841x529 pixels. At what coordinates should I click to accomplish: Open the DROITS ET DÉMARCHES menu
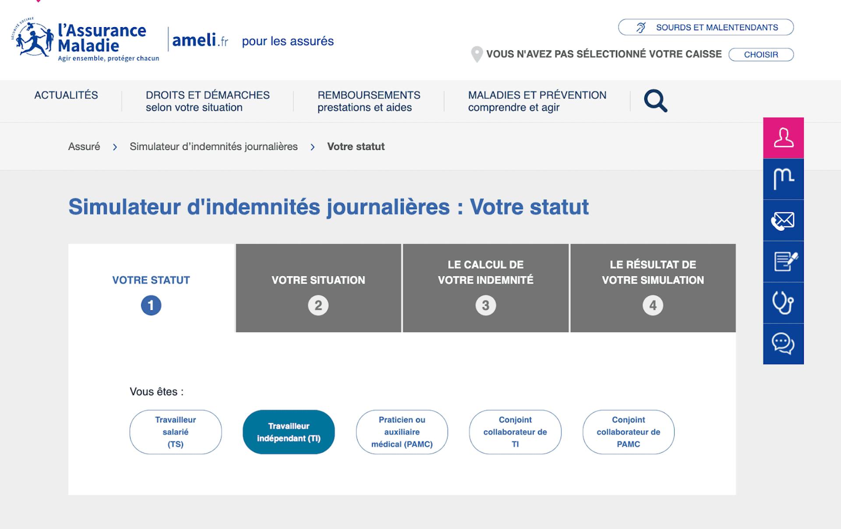pos(208,101)
